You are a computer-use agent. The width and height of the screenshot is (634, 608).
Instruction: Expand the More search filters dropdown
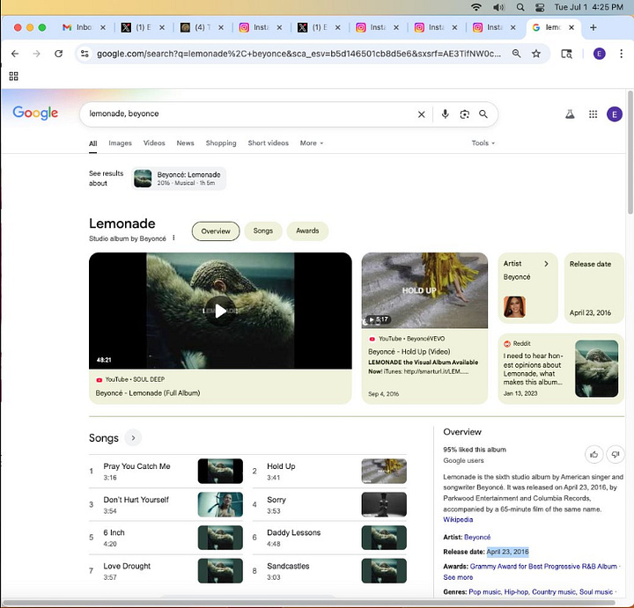click(x=311, y=143)
